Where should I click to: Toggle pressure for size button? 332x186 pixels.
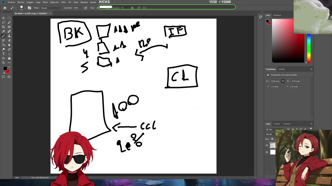(139, 8)
